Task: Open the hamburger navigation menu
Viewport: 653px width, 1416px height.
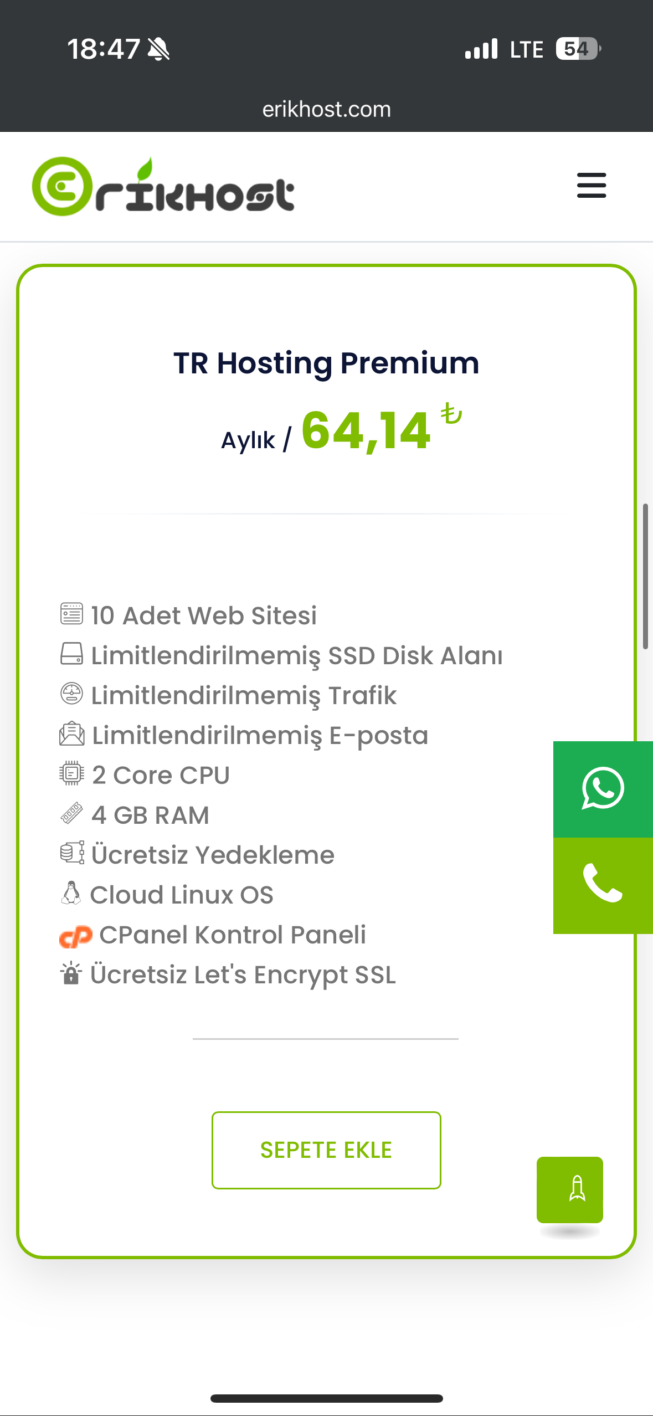Action: point(592,185)
